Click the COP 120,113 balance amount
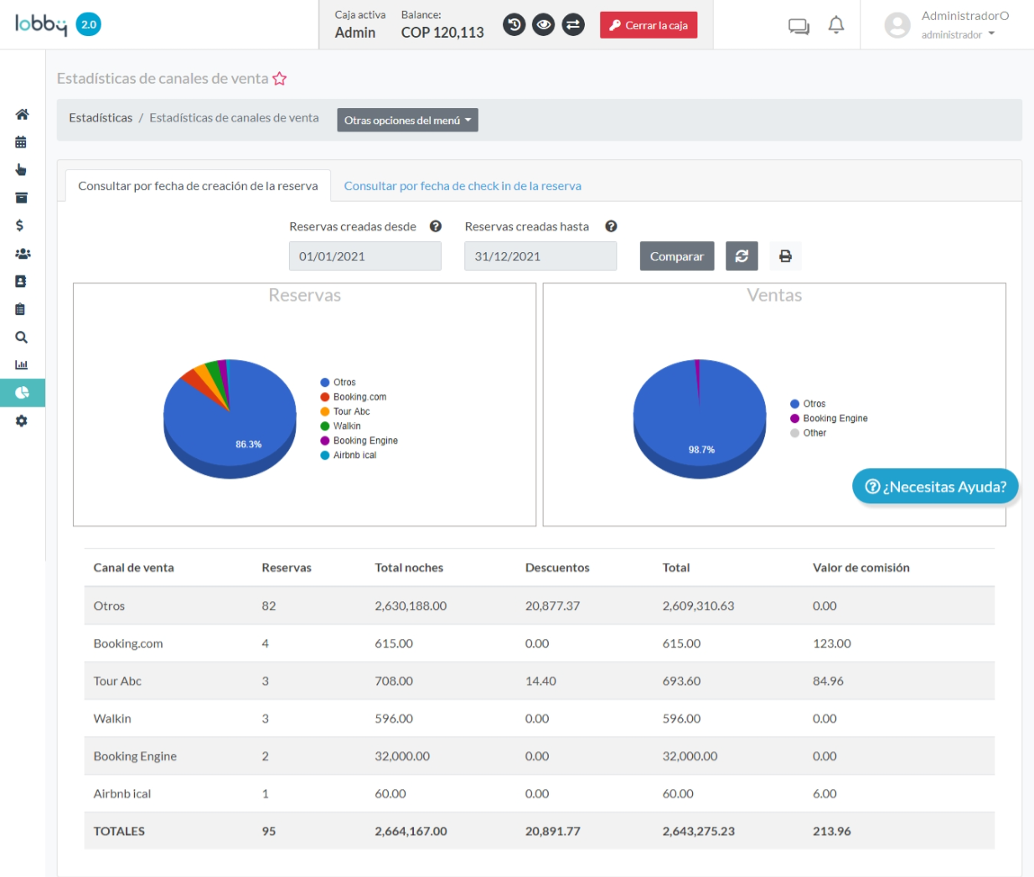Viewport: 1034px width, 877px height. tap(442, 33)
